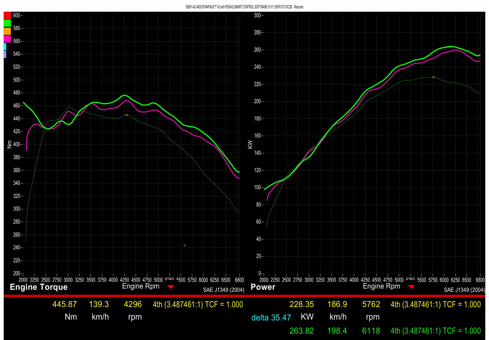Click the Engine Torque graph title
489x340 pixels.
tap(39, 287)
